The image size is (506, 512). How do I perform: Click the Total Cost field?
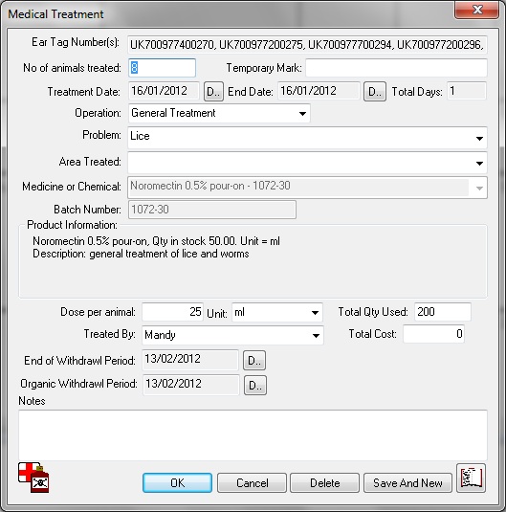tap(433, 334)
